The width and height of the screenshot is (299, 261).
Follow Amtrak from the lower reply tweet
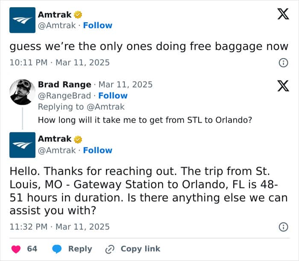pos(98,150)
